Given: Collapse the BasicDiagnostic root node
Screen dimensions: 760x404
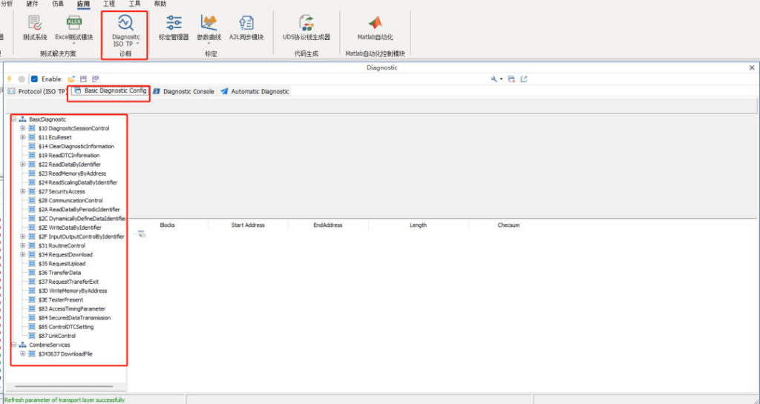Looking at the screenshot, I should pyautogui.click(x=14, y=119).
